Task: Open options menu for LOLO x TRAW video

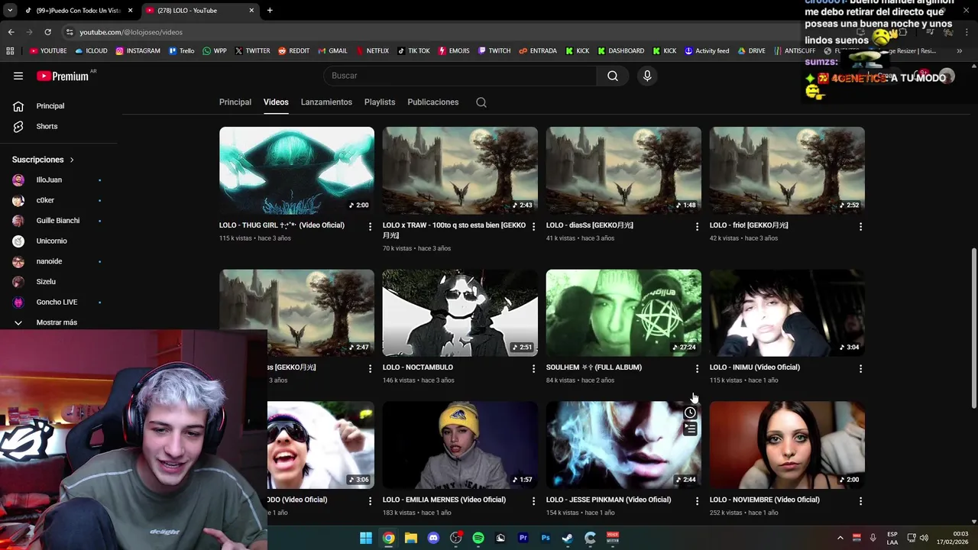Action: (x=533, y=227)
